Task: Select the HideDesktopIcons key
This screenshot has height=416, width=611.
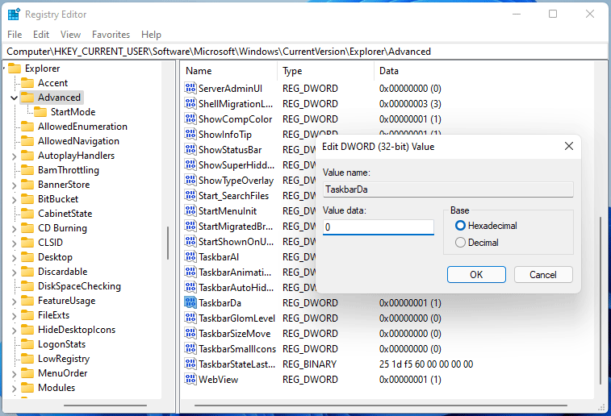Action: [77, 330]
